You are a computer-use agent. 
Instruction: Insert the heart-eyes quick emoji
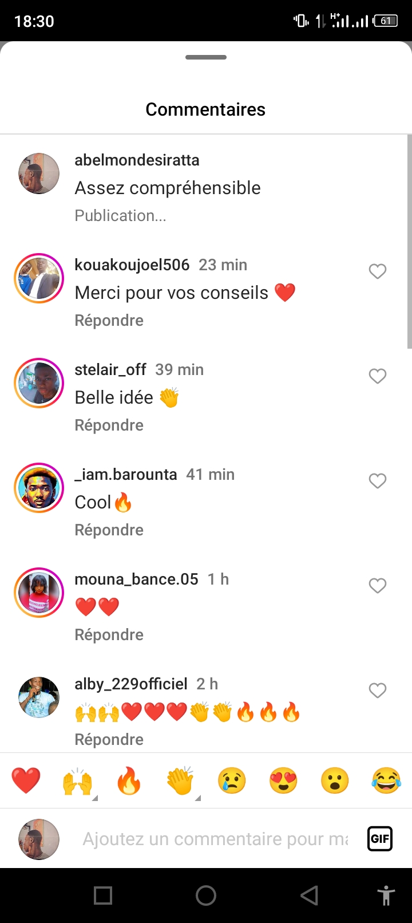[x=283, y=781]
